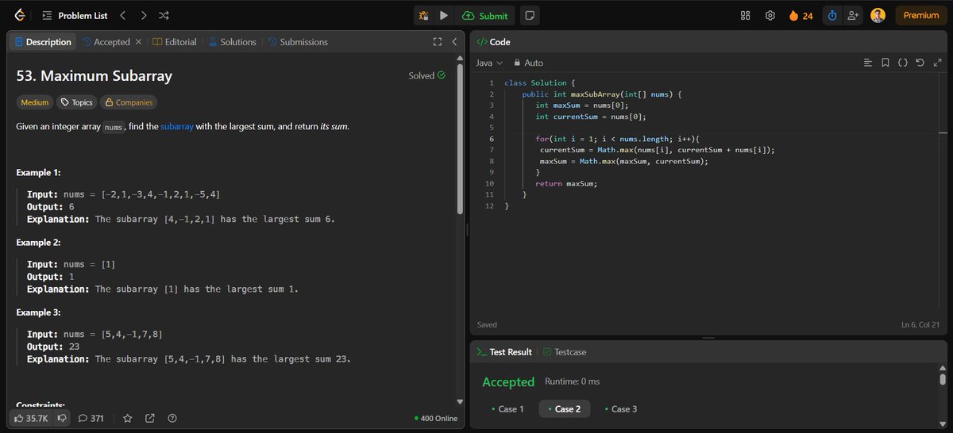The height and width of the screenshot is (433, 953).
Task: Open the LeetCode home logo
Action: 19,15
